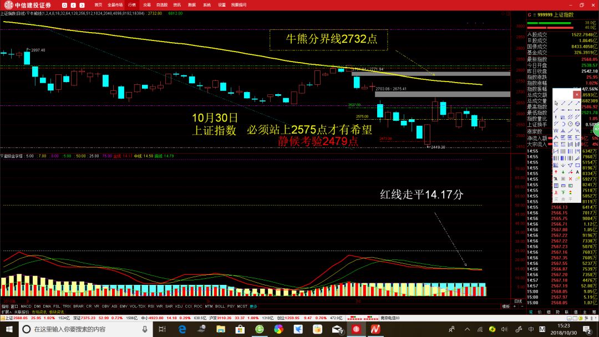The width and height of the screenshot is (599, 337).
Task: Open the 板块资讯 tab
Action: pos(57,312)
